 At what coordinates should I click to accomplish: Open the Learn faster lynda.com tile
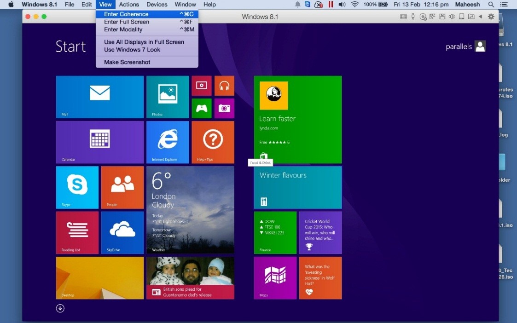click(x=298, y=119)
